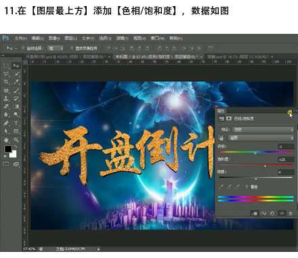
Task: Click the first eyedropper below the lightness slider
Action: (x=221, y=187)
